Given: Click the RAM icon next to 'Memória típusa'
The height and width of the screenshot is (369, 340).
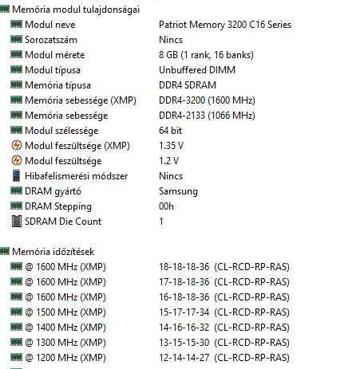Looking at the screenshot, I should (x=16, y=84).
